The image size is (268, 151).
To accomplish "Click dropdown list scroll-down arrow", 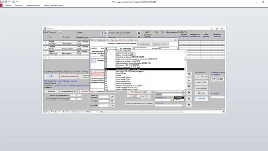I will (186, 89).
